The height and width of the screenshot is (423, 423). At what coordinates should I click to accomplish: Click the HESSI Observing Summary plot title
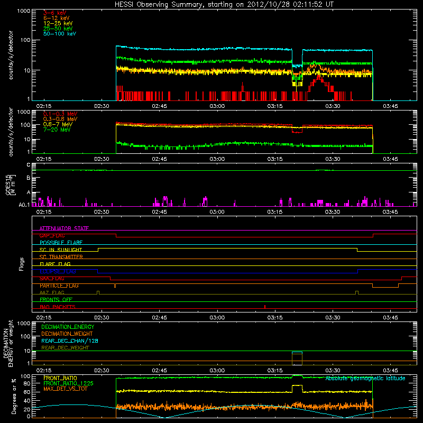coord(224,5)
